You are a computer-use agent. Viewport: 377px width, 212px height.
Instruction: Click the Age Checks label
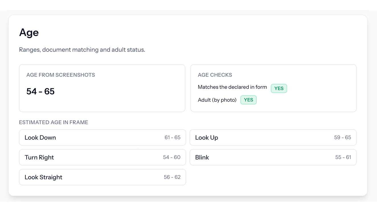click(x=215, y=75)
